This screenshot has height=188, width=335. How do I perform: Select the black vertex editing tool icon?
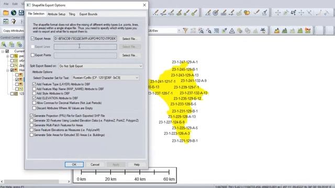[293, 13]
